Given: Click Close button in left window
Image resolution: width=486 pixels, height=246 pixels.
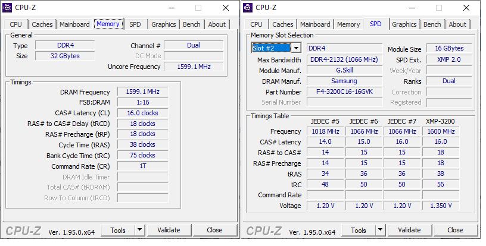Looking at the screenshot, I should (x=214, y=230).
